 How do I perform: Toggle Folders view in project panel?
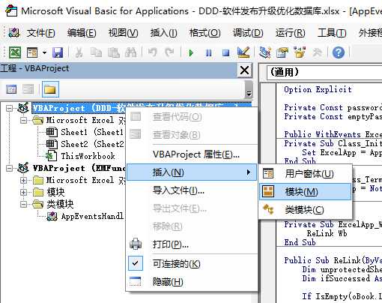click(50, 89)
